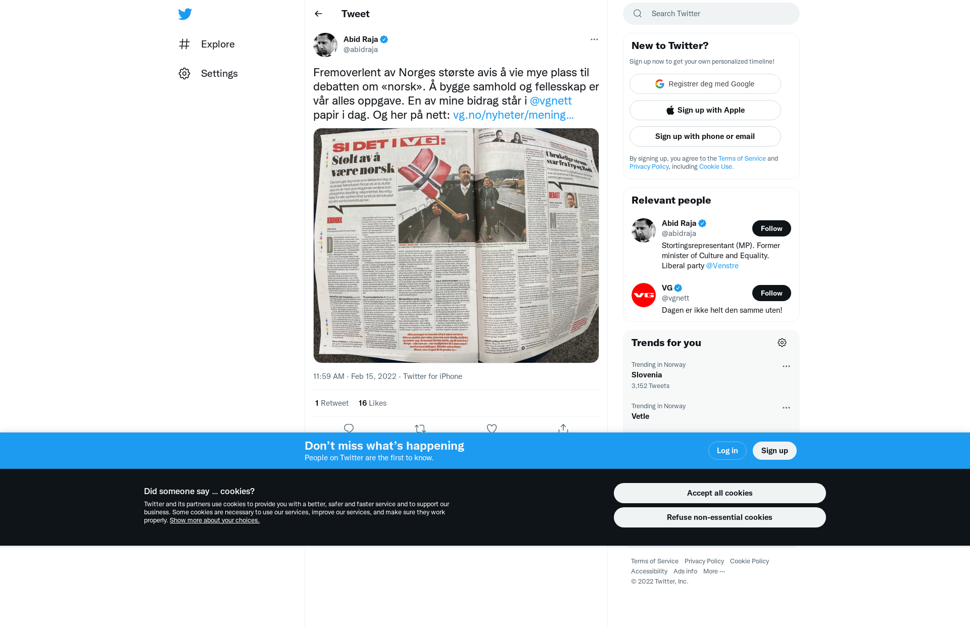Click the share tweet icon
Screen dimensions: 970x627
(563, 428)
